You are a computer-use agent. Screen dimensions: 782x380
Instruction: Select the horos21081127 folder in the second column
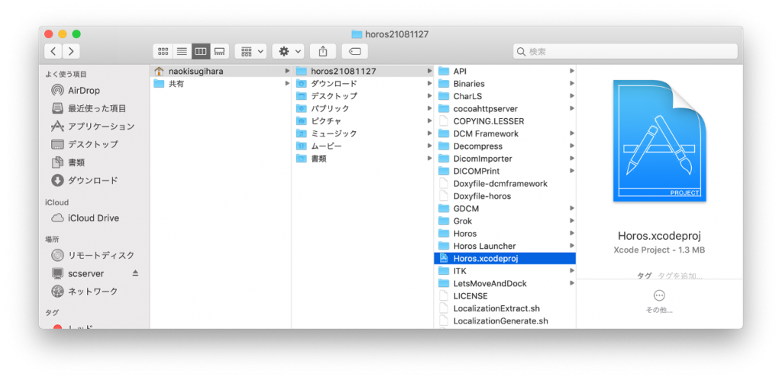coord(363,71)
